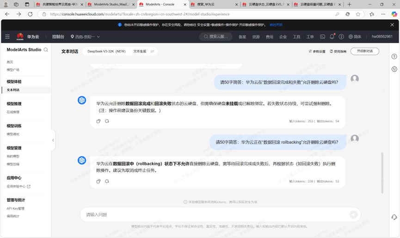Open the 备案 menu
The image size is (400, 238).
[x=242, y=37]
